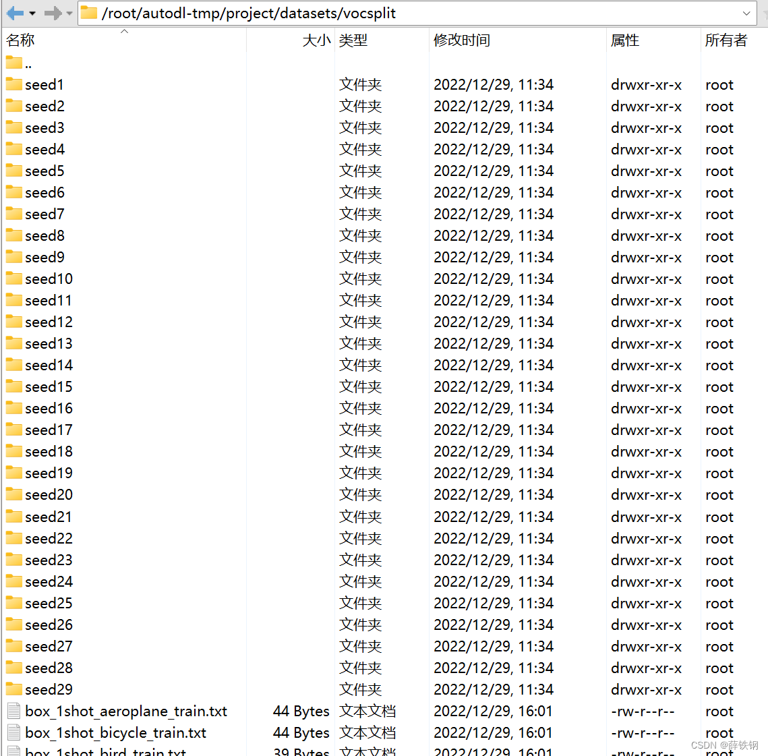Select the seed12 folder icon
The image size is (768, 756).
pyautogui.click(x=14, y=322)
